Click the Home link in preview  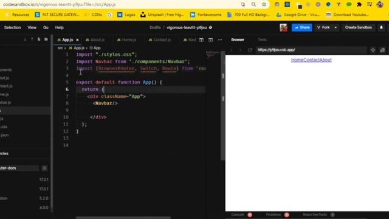tap(297, 60)
